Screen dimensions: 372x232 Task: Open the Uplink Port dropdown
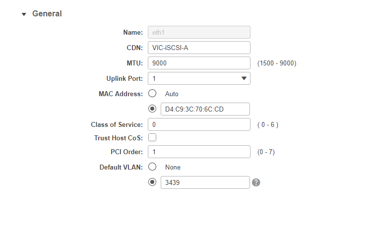[198, 78]
